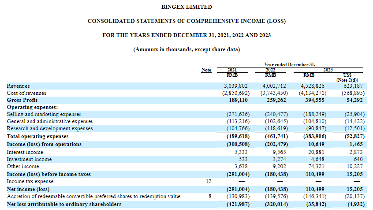
Task: Click Cost of revenues 2023 value (4,134,271)
Action: coord(312,93)
